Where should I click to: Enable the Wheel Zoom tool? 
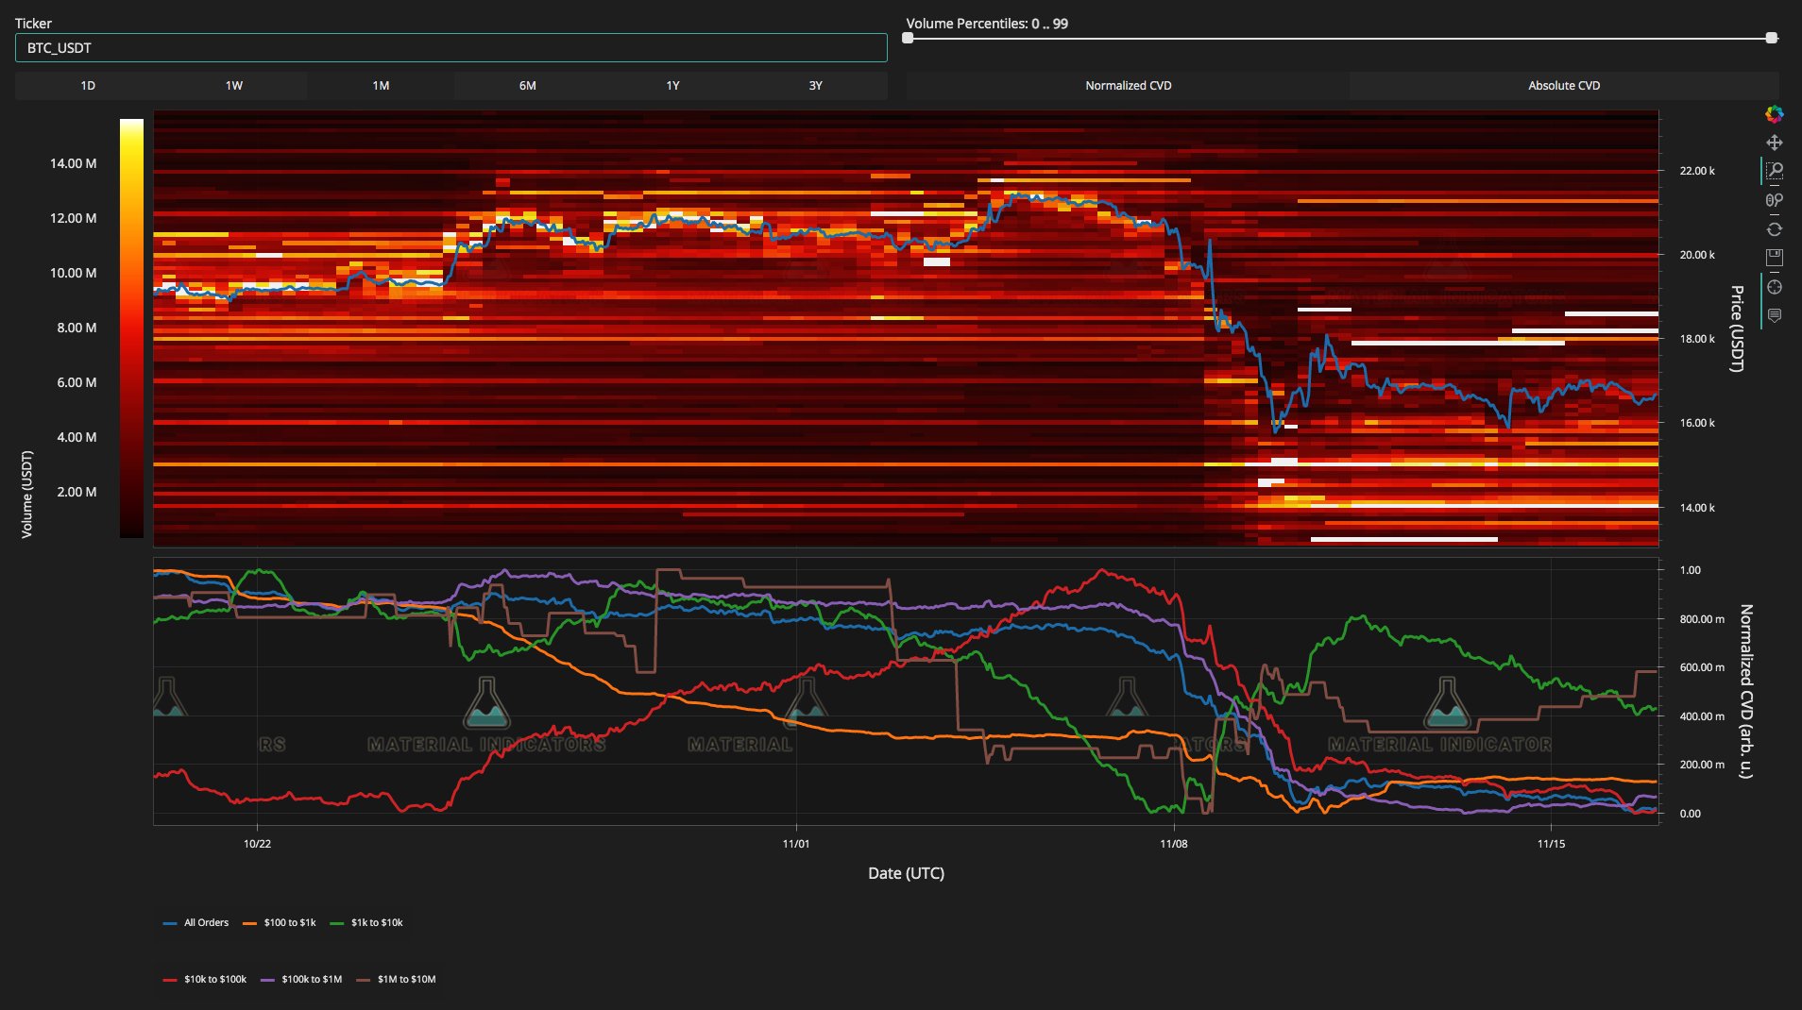[1774, 200]
